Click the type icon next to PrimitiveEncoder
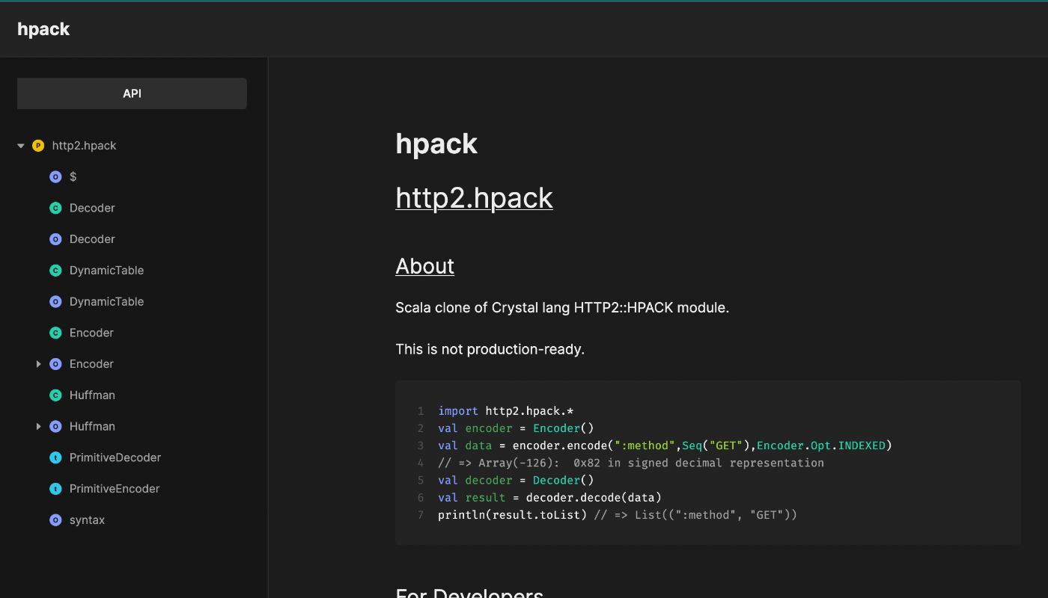This screenshot has width=1048, height=598. coord(55,488)
